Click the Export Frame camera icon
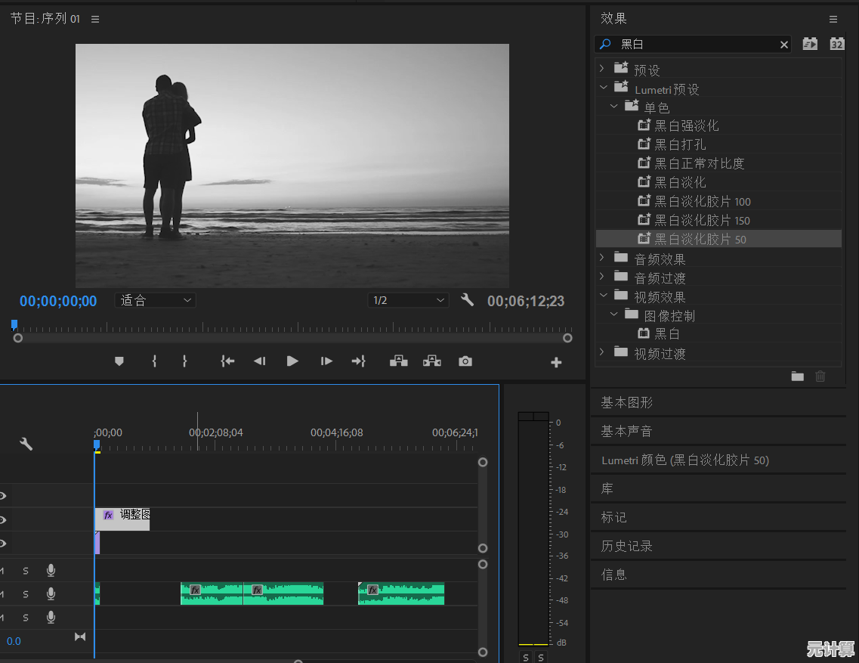 tap(465, 361)
